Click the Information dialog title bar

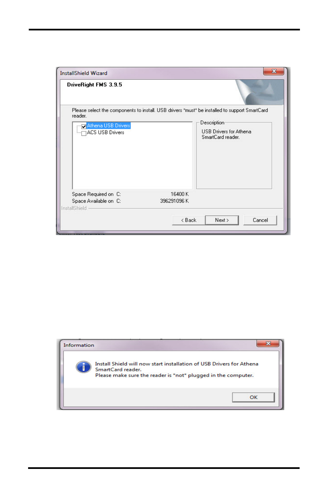(x=158, y=345)
